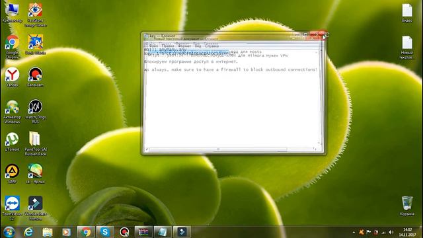Screen dimensions: 423x238
Task: Click the Notepad horizontal scrollbar
Action: click(x=218, y=149)
